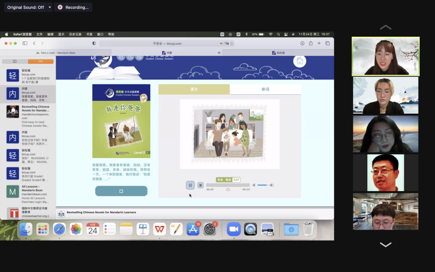Open the bookmarks view in the Safari sidebar
Image resolution: width=435 pixels, height=272 pixels.
(x=15, y=61)
